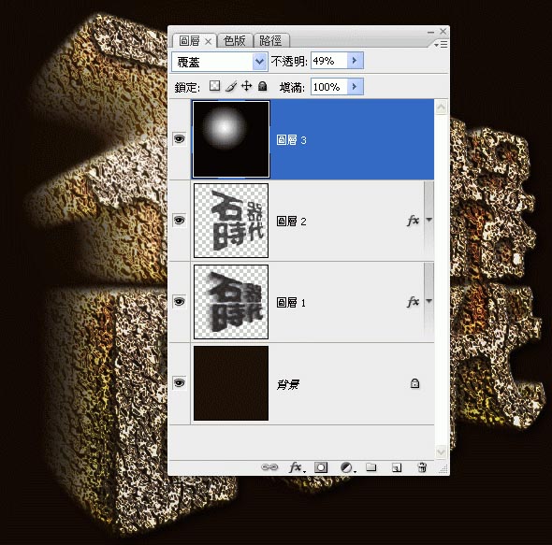Open the 覆蓋 blend mode dropdown
The width and height of the screenshot is (552, 545).
259,62
